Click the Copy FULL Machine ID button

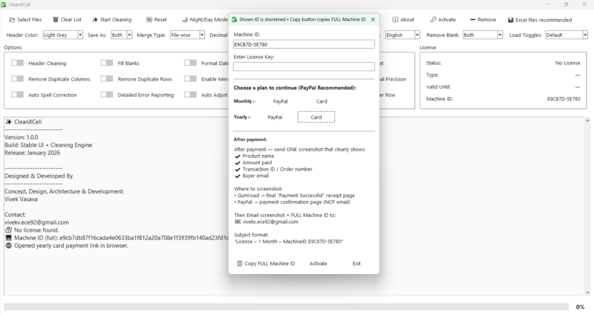266,264
